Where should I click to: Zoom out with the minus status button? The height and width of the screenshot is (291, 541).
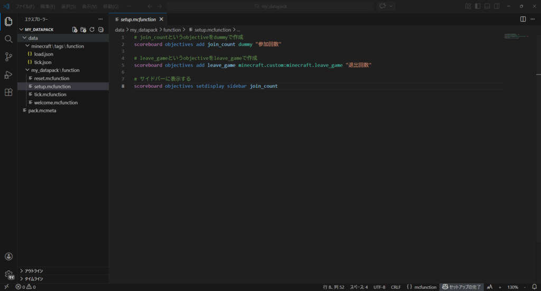coord(525,287)
